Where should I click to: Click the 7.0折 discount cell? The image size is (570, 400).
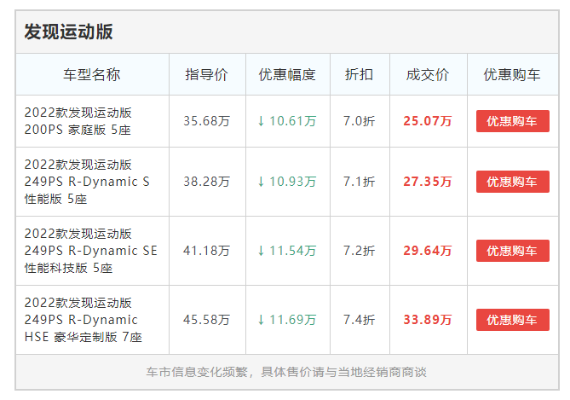click(x=360, y=121)
